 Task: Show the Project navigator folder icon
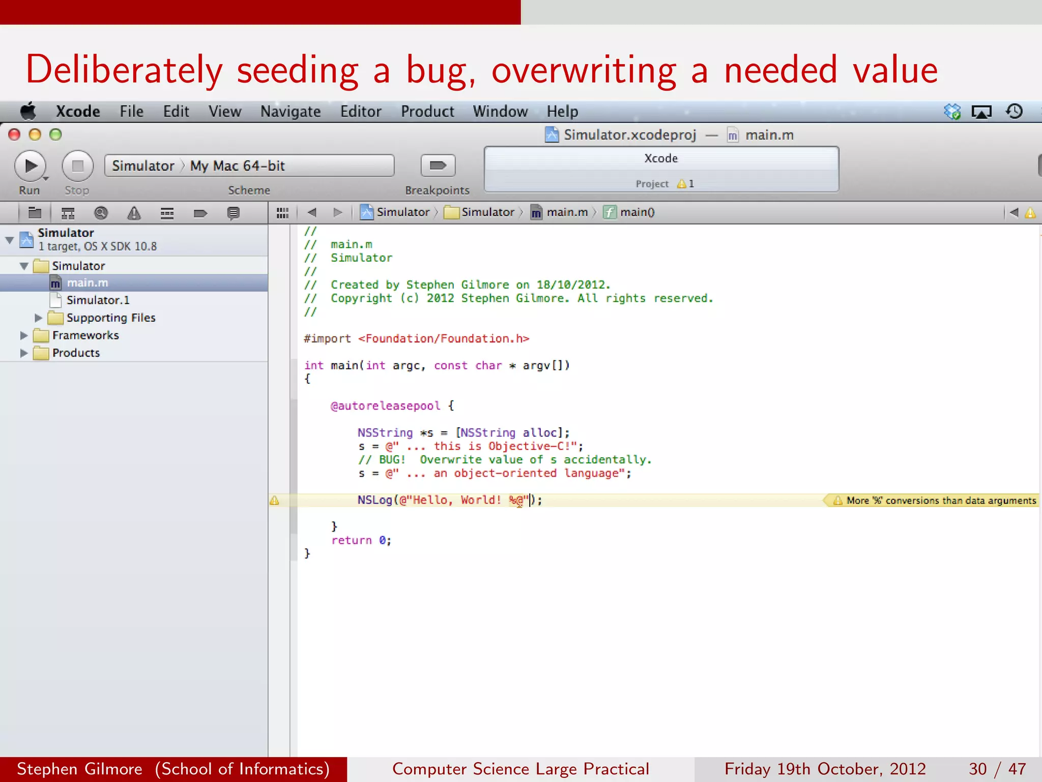click(35, 213)
